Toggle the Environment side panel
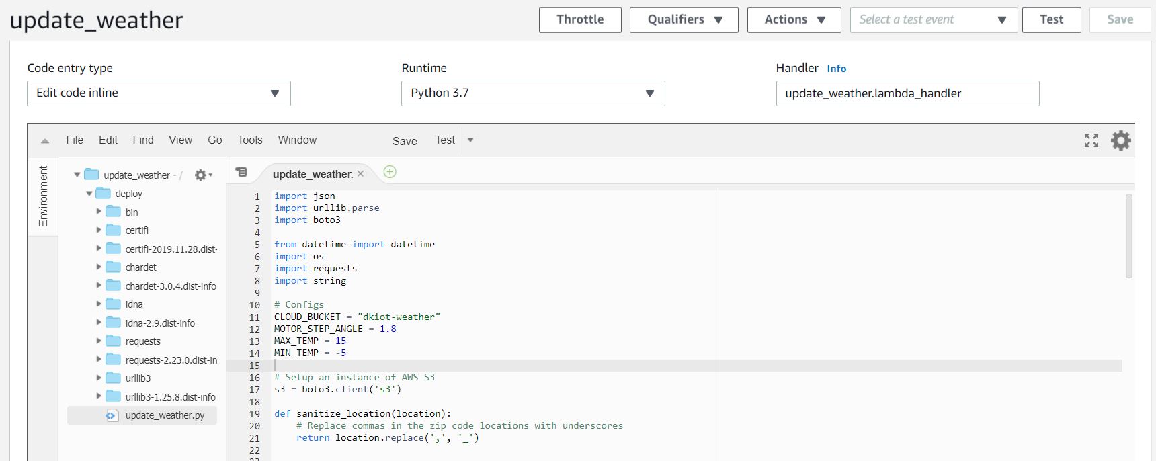Viewport: 1156px width, 461px height. [43, 196]
